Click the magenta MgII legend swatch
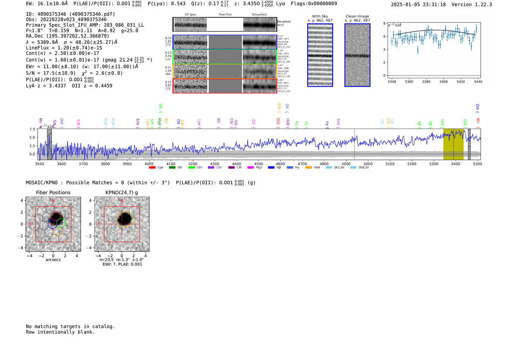Image resolution: width=518 pixels, height=352 pixels. click(250, 168)
